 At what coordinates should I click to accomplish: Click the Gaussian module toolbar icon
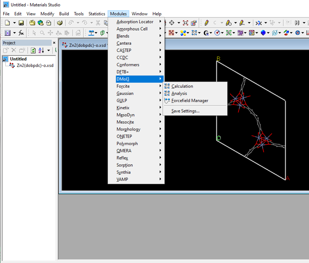coord(206,33)
